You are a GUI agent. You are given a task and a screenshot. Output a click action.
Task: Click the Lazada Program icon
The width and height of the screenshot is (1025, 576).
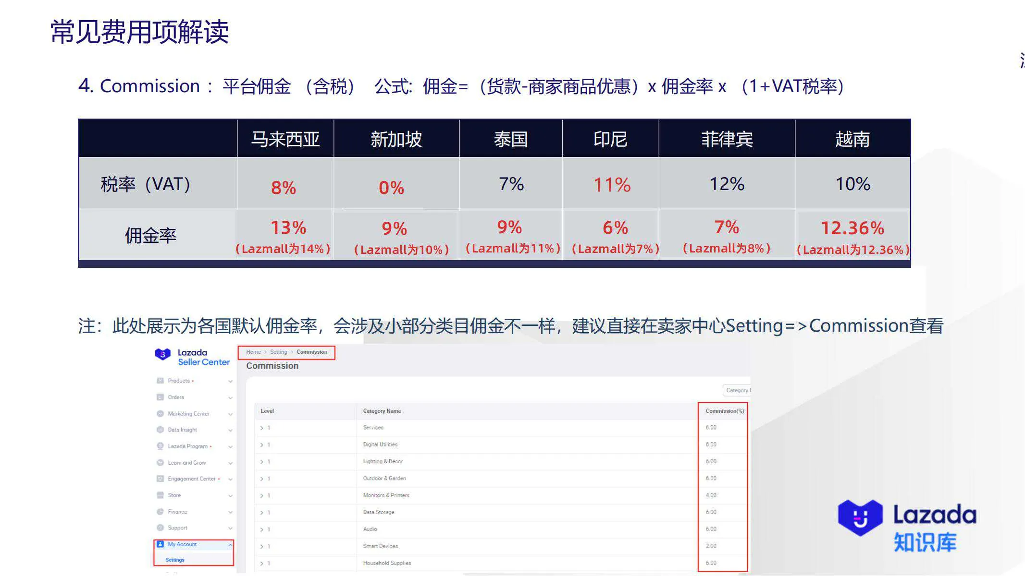[x=160, y=446]
